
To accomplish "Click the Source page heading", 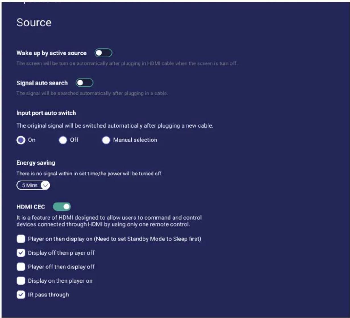I will coord(34,22).
